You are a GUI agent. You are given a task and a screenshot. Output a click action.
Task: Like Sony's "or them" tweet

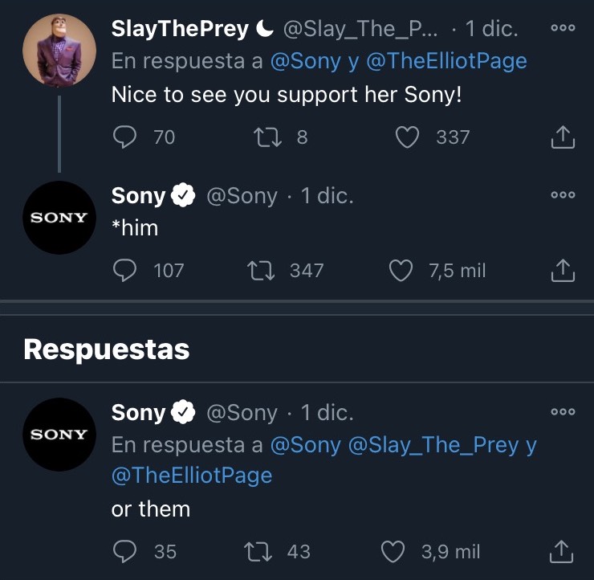click(393, 552)
